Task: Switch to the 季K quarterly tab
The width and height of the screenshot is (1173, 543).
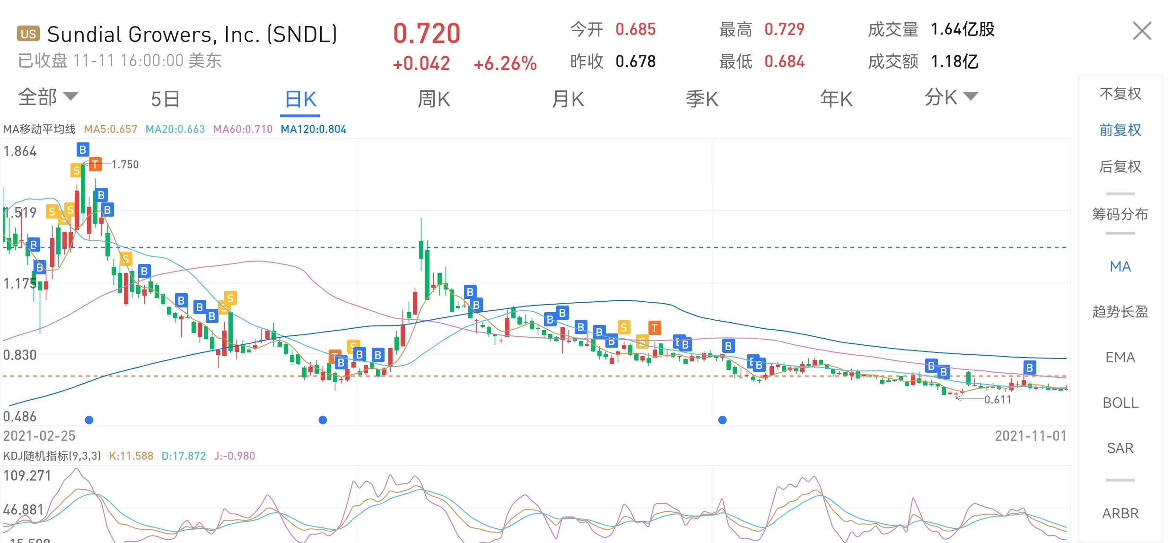Action: (702, 99)
